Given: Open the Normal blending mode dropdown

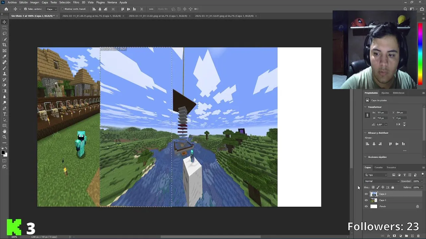Looking at the screenshot, I should pos(382,181).
